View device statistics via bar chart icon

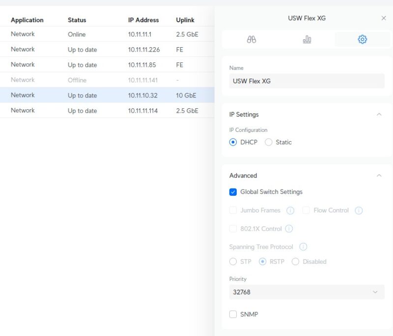pyautogui.click(x=307, y=39)
